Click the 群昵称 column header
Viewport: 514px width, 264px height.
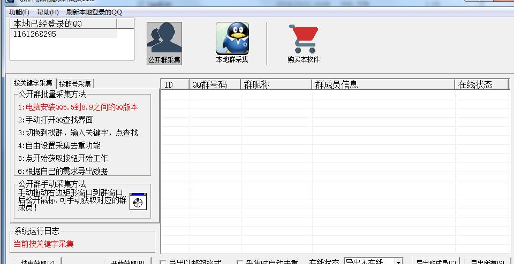276,85
